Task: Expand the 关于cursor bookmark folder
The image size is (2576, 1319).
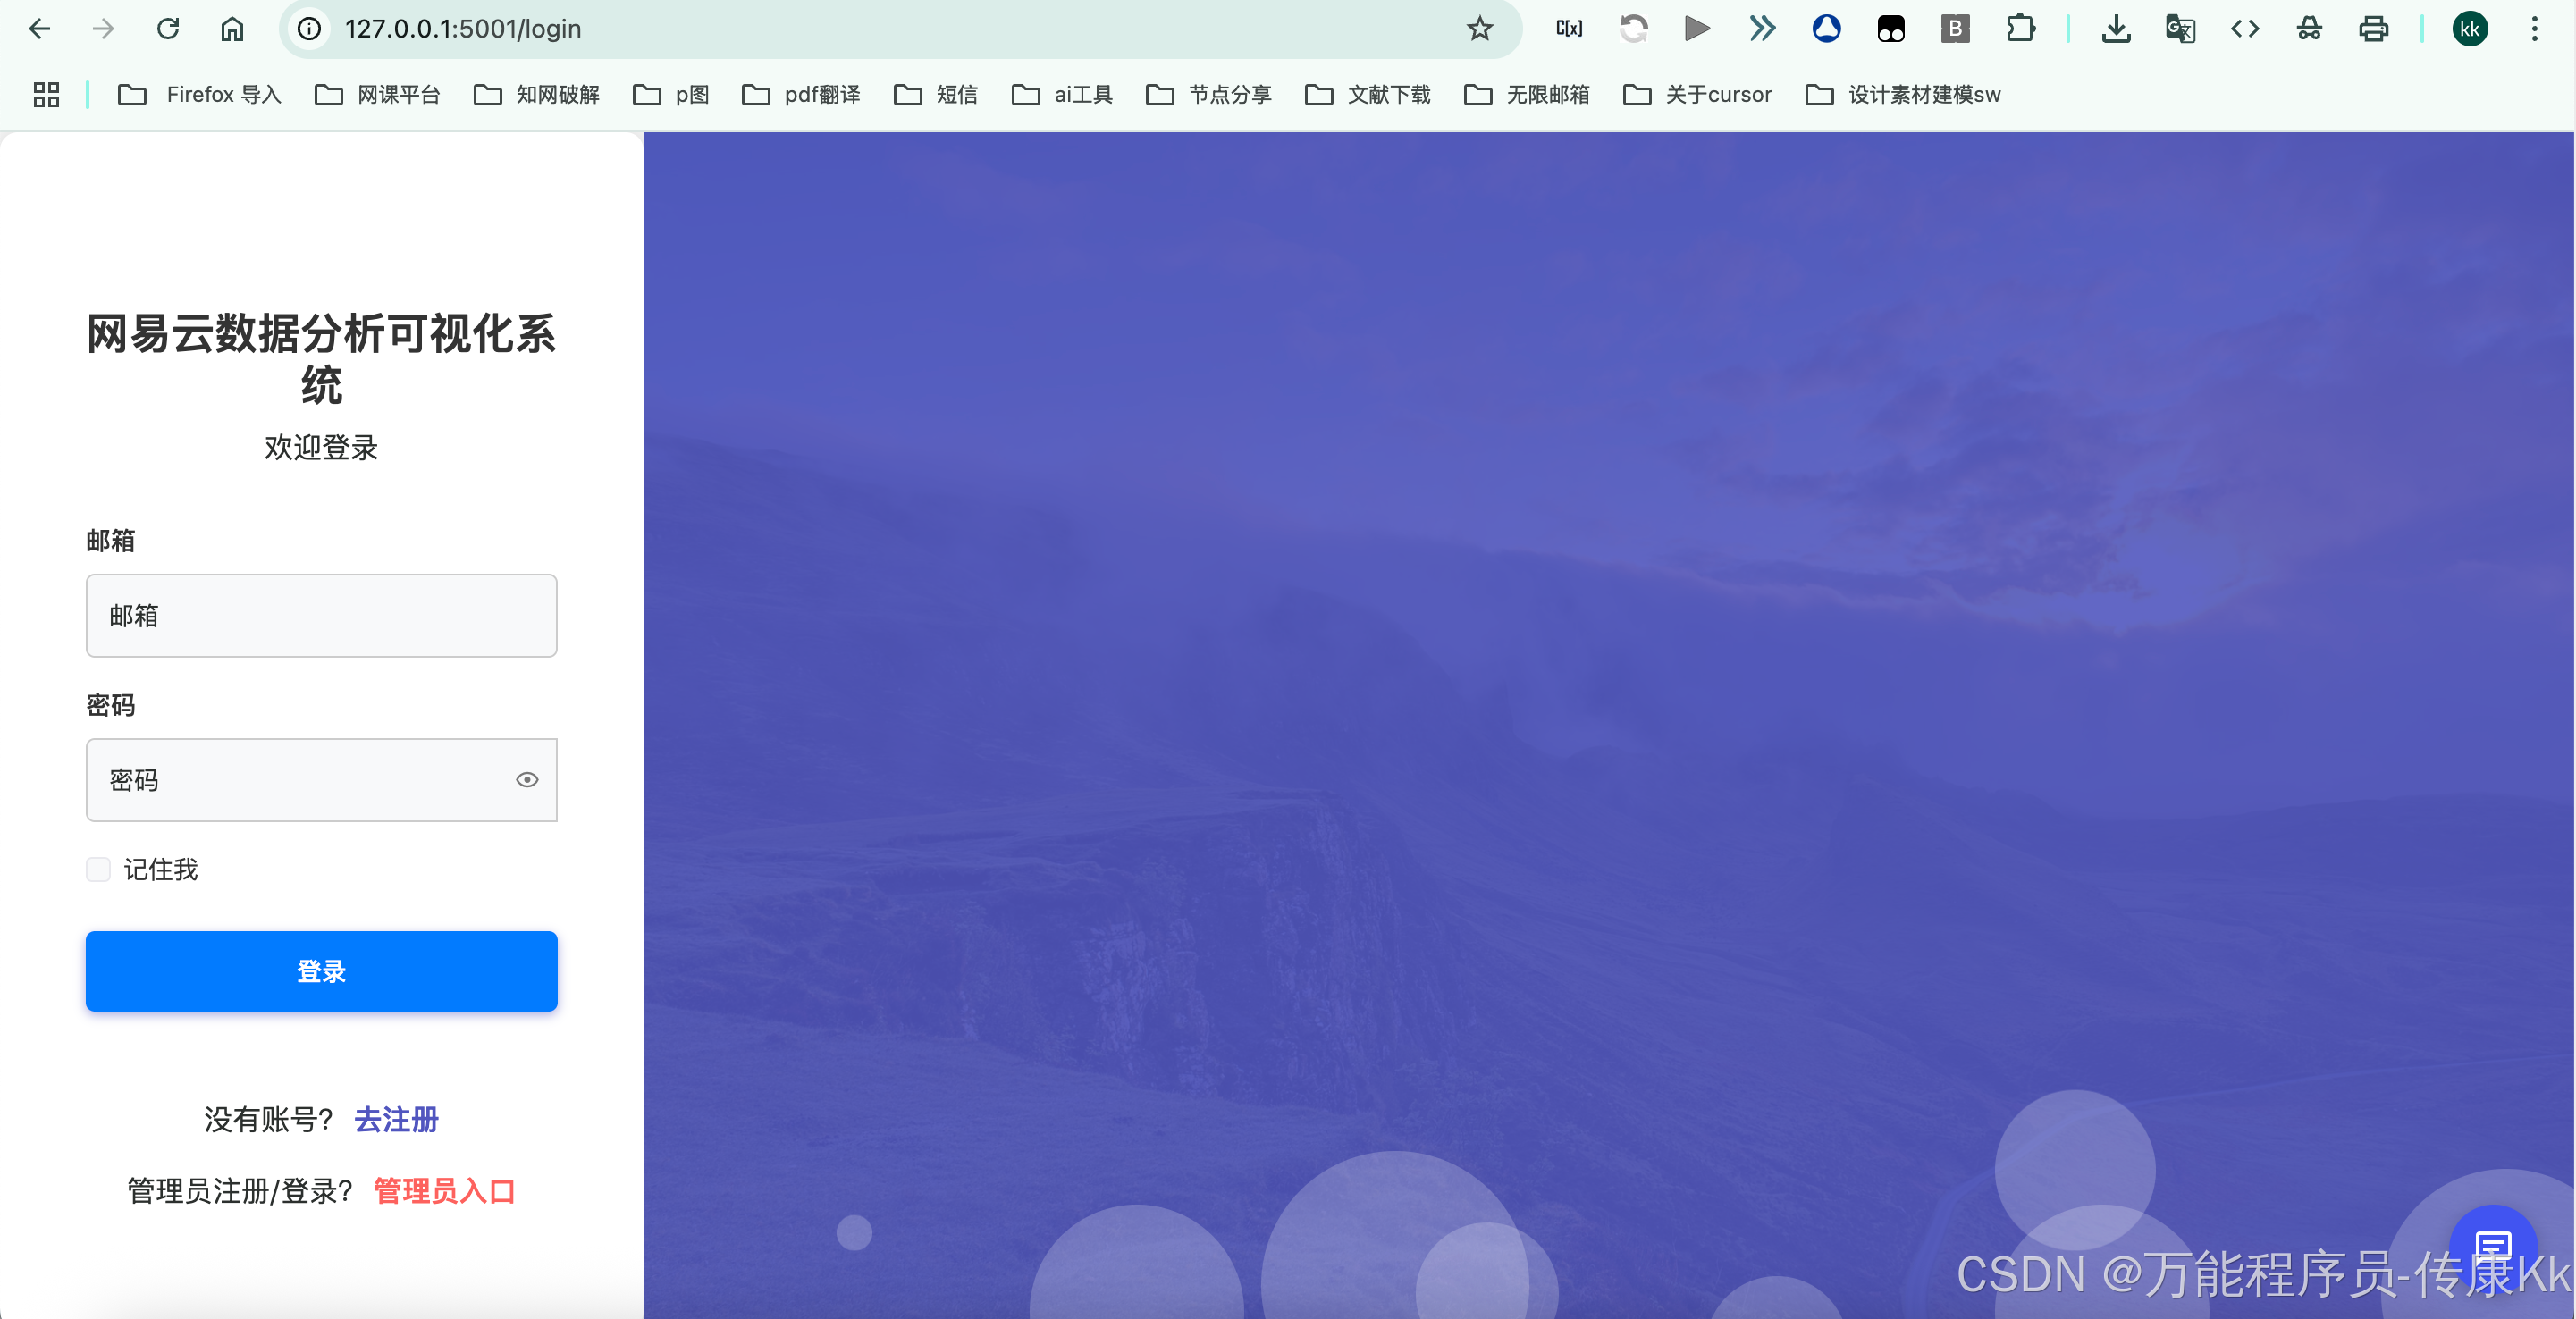Action: pyautogui.click(x=1697, y=95)
